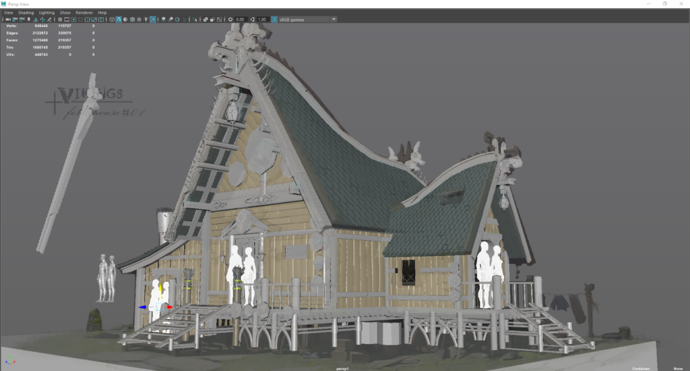Viewport: 690px width, 371px height.
Task: Toggle wireframe on shaded icon
Action: click(132, 20)
